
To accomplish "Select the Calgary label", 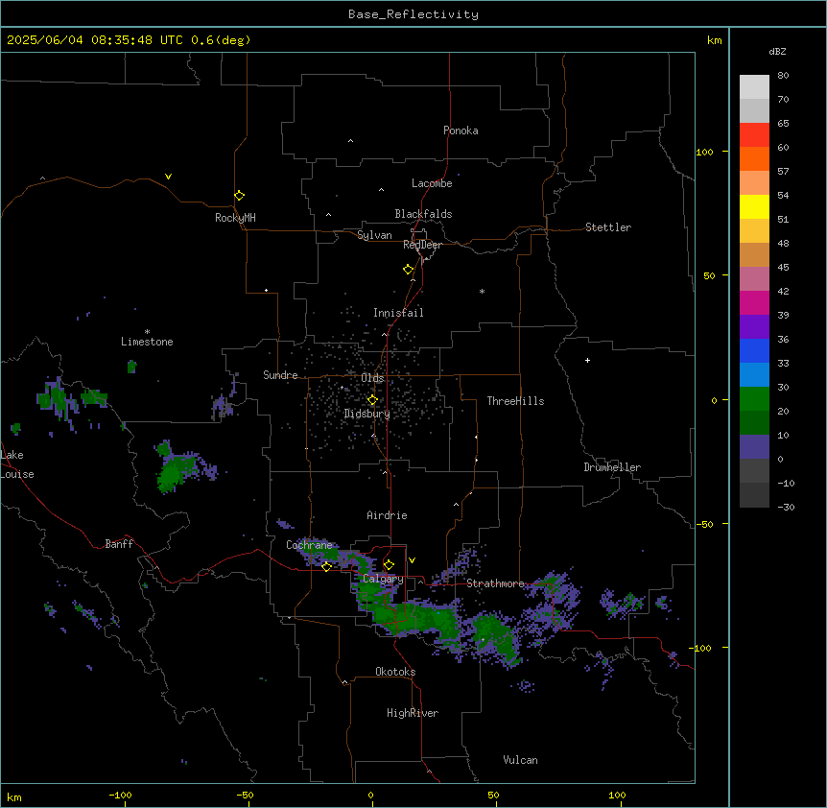I will [383, 579].
